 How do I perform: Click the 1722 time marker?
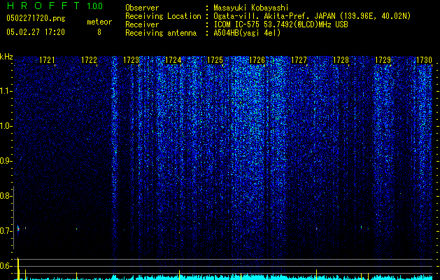pyautogui.click(x=90, y=60)
